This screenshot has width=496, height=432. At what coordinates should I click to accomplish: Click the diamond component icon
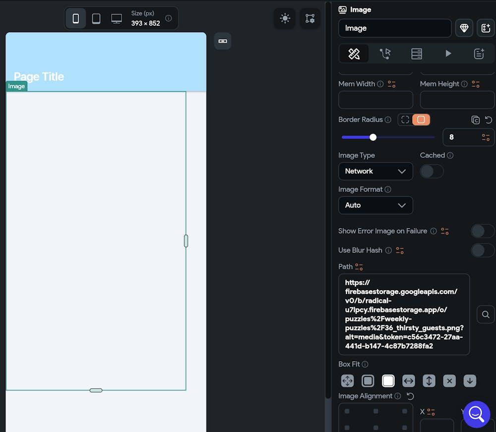464,28
